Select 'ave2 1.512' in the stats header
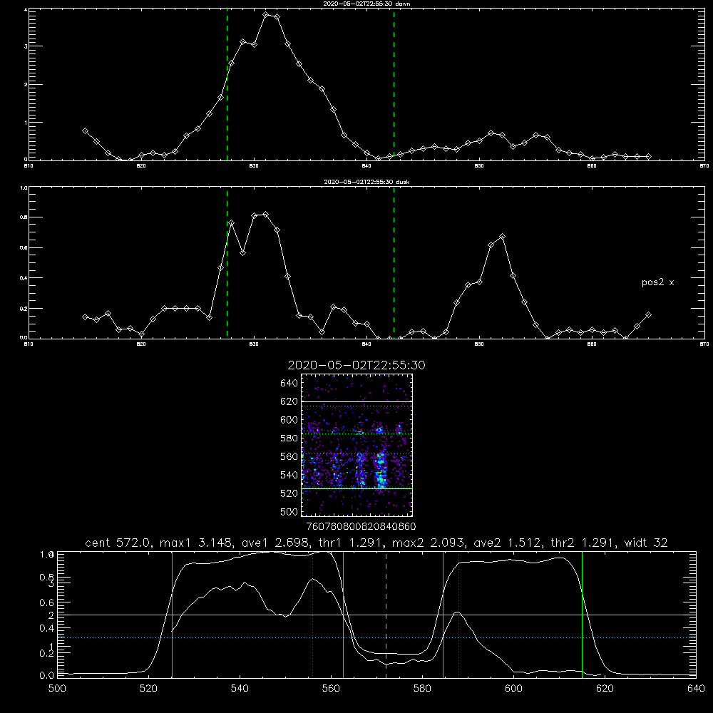The image size is (713, 713). pyautogui.click(x=507, y=543)
